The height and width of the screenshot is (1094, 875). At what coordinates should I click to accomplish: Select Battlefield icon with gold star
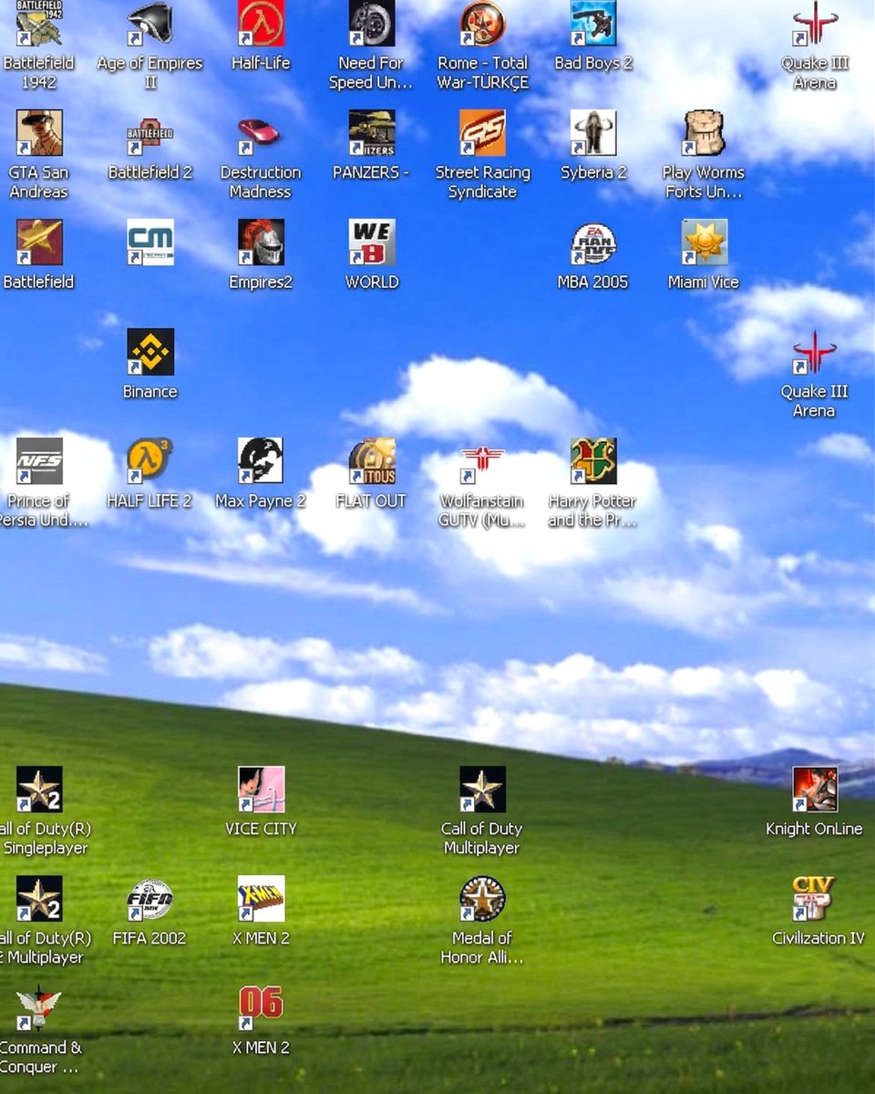pyautogui.click(x=39, y=243)
